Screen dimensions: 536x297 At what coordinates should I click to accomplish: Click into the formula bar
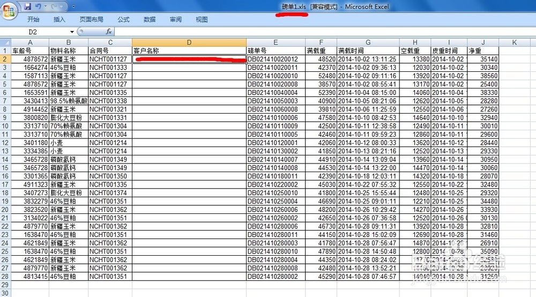point(325,32)
